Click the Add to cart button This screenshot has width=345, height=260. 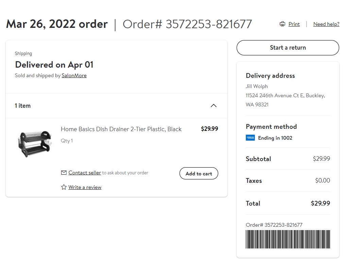(199, 173)
